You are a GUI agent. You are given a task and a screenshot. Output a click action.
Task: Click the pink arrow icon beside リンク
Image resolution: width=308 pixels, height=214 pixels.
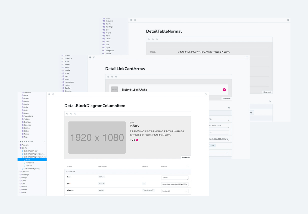pos(137,140)
